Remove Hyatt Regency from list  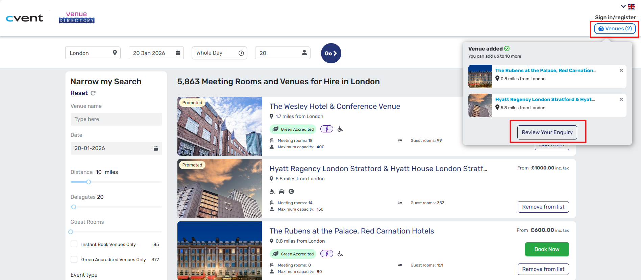tap(543, 207)
